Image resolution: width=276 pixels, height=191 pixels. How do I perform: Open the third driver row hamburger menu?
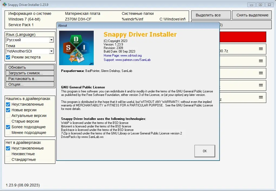[261, 73]
